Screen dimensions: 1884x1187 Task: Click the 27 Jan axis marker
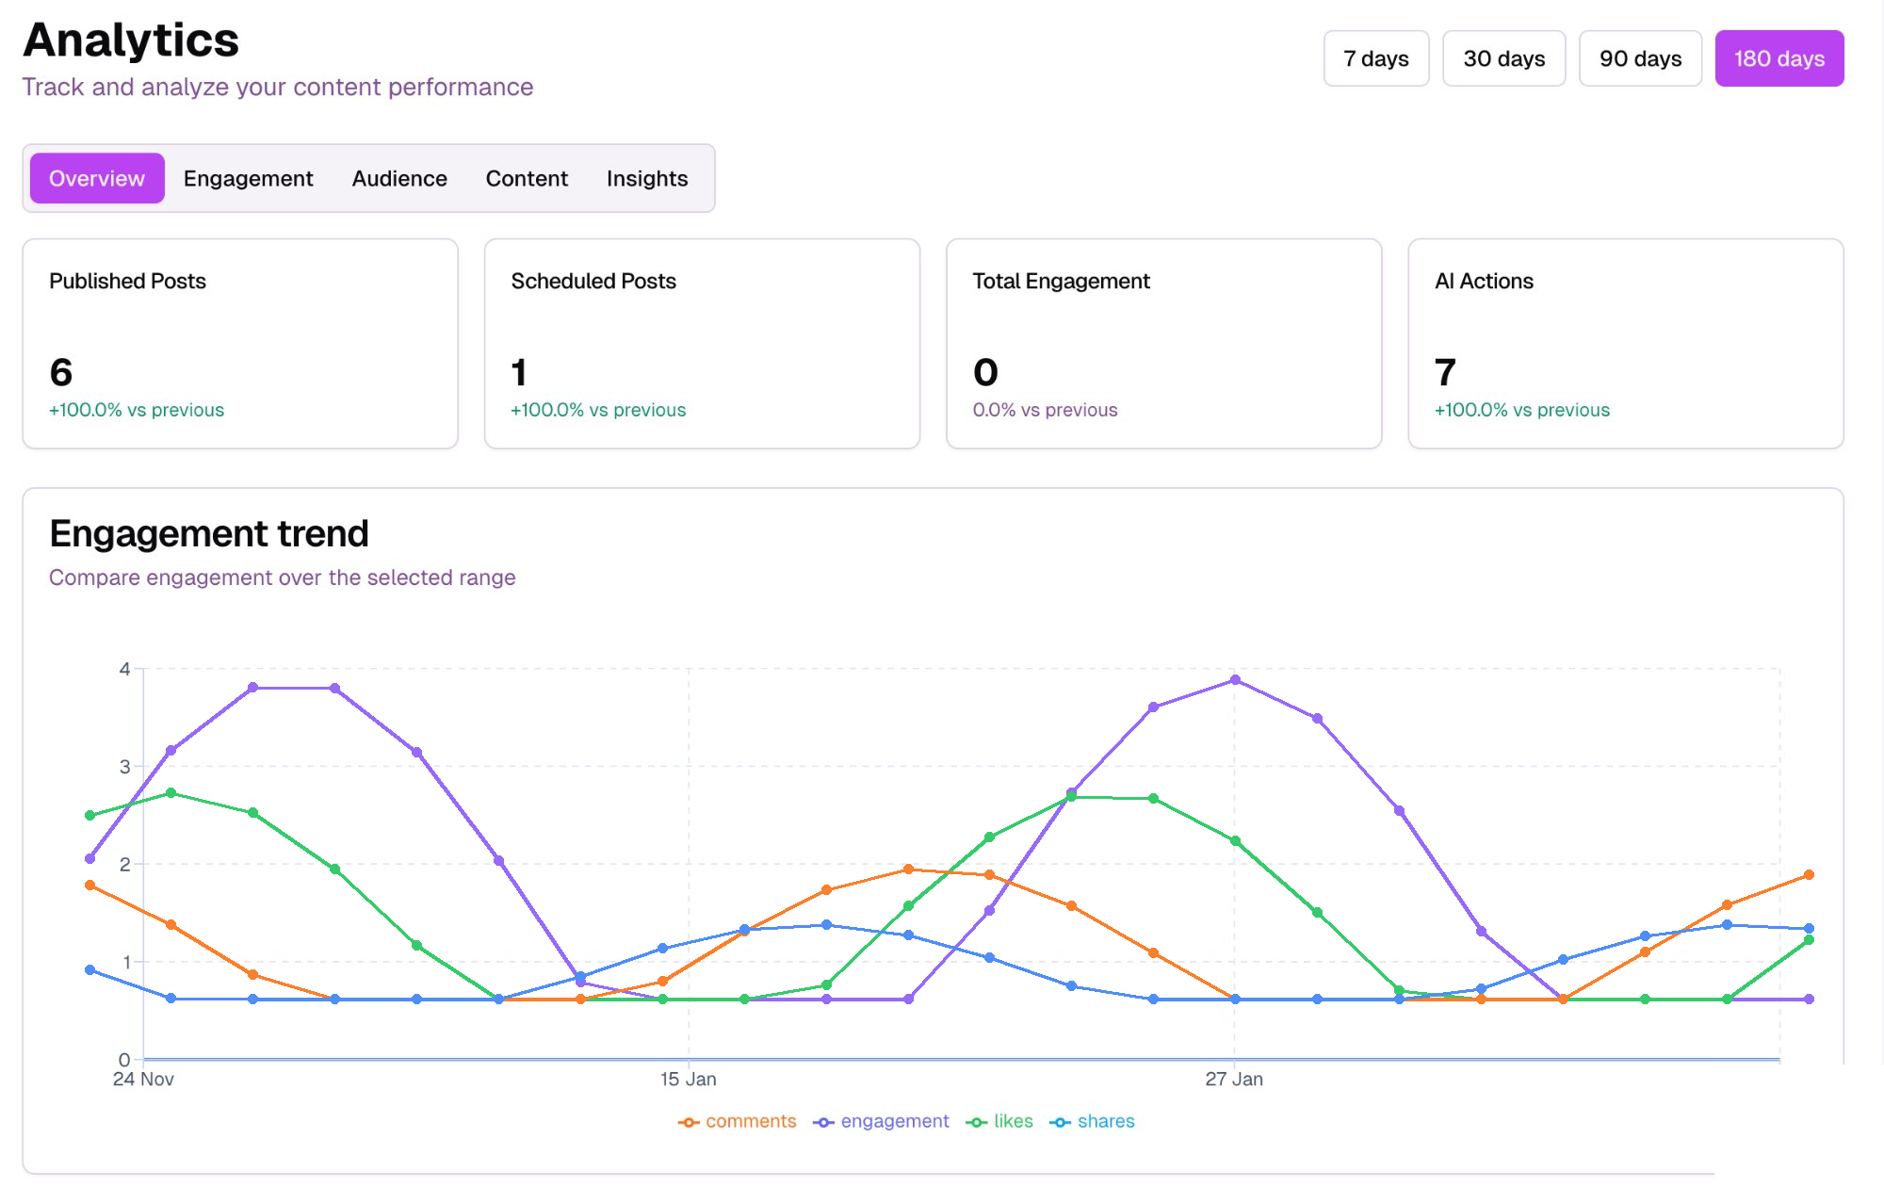click(x=1234, y=1079)
